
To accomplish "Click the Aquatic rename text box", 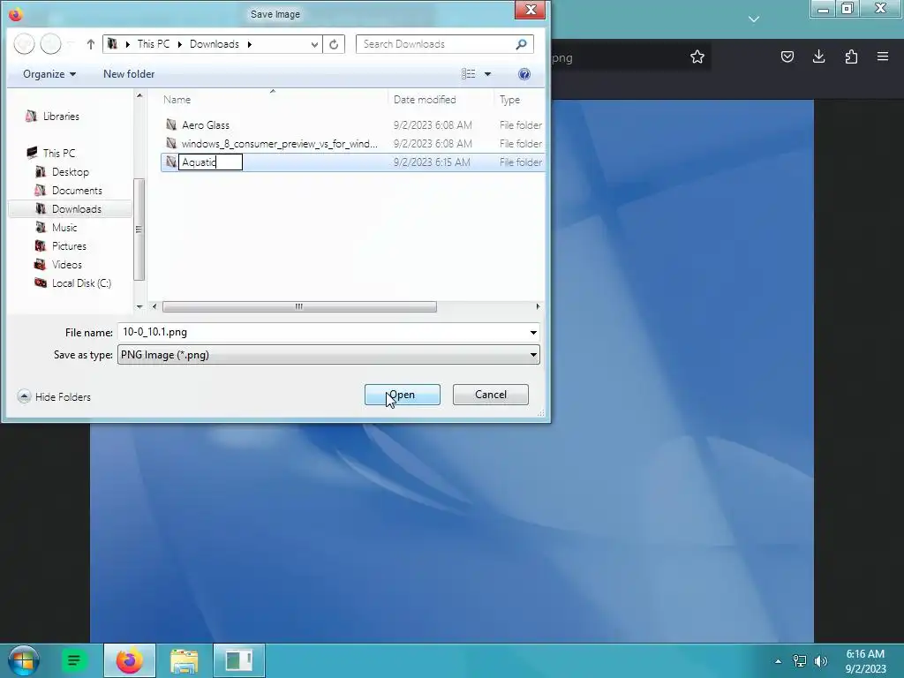I will tap(210, 162).
